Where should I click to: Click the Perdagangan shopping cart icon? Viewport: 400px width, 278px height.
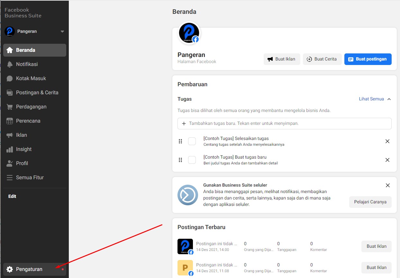pyautogui.click(x=10, y=107)
